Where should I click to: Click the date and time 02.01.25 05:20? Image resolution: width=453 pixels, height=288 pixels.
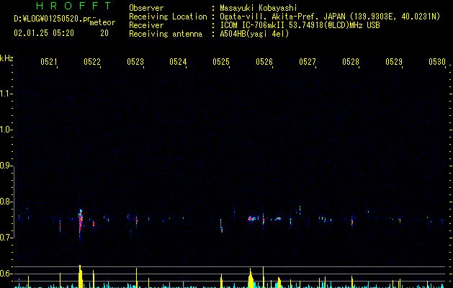coord(44,33)
